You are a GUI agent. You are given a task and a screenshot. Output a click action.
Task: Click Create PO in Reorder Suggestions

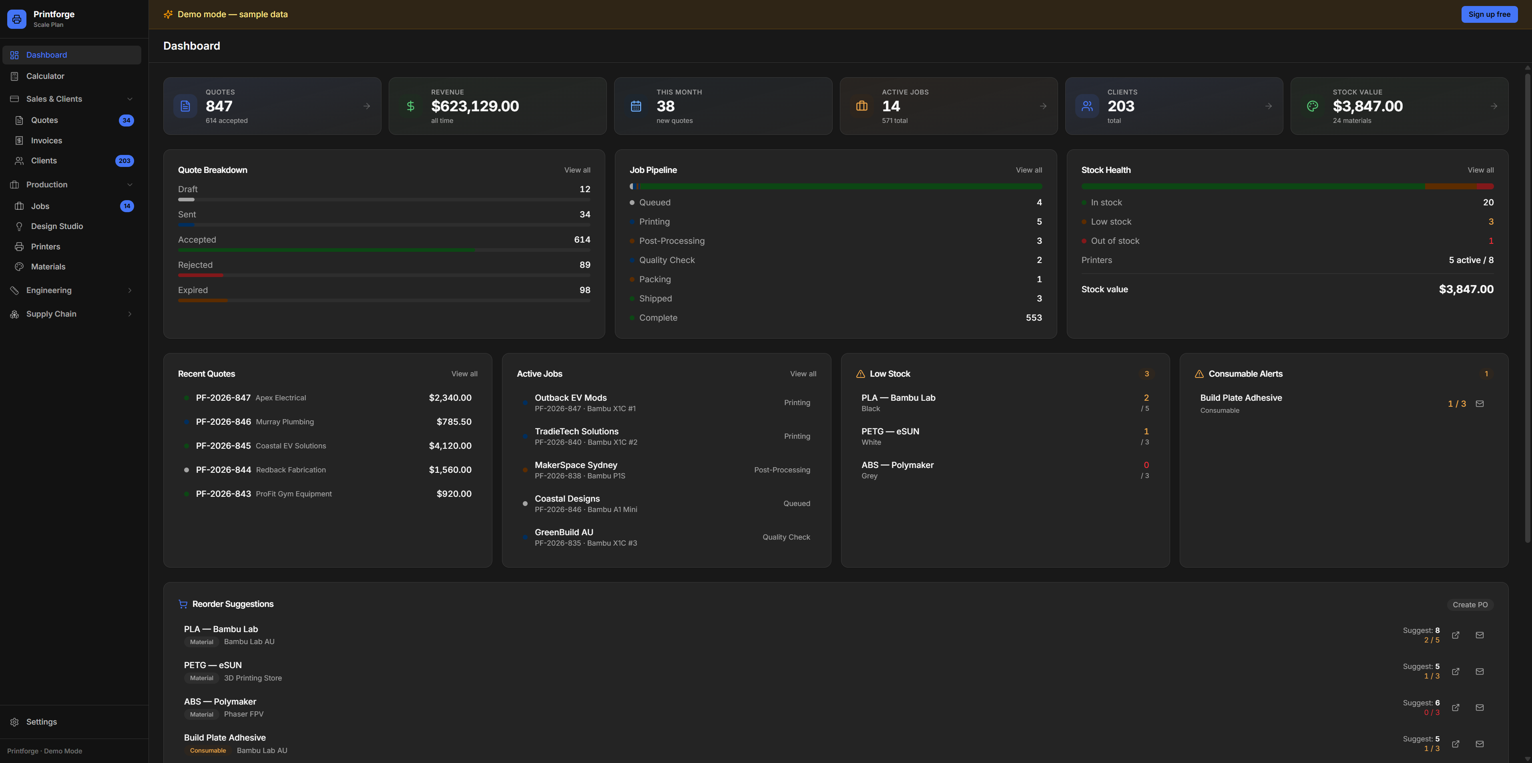click(x=1470, y=604)
